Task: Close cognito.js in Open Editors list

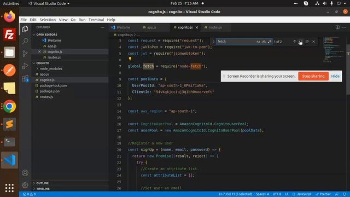Action: click(x=39, y=51)
